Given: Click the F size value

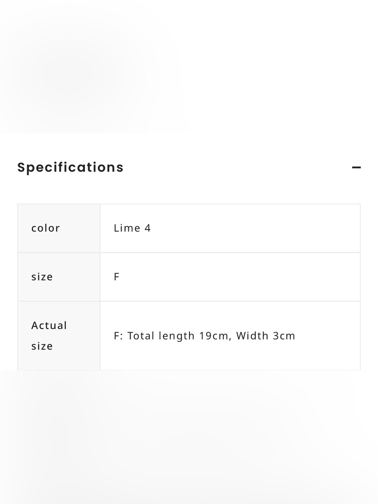Looking at the screenshot, I should (x=116, y=277).
